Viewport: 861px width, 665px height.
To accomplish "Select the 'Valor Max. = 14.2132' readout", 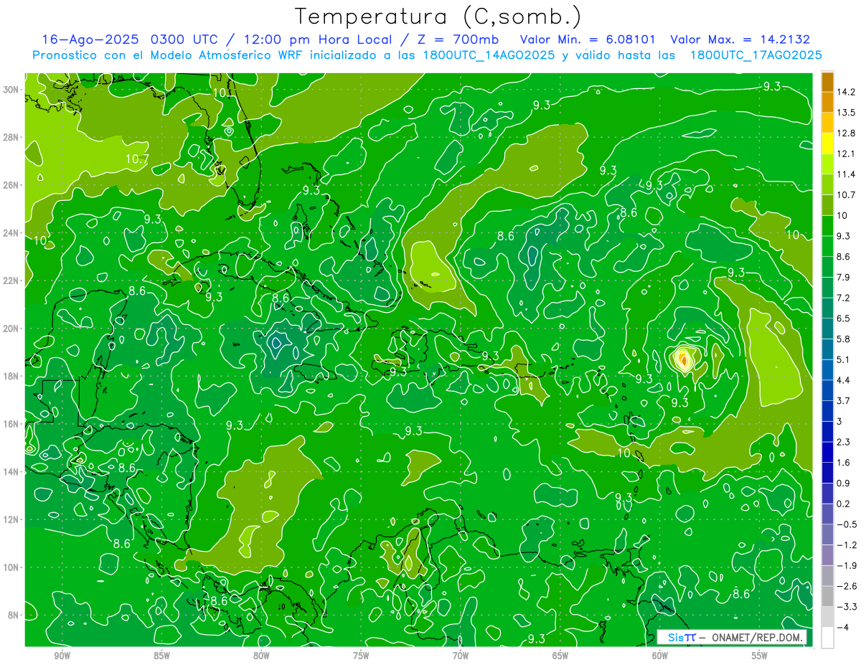I will [740, 39].
